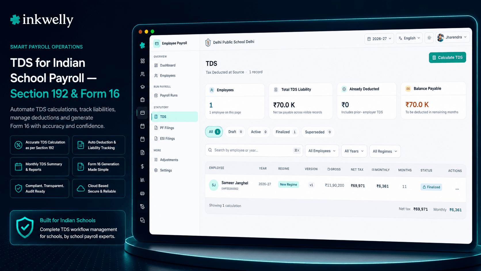Open the four-squares grid icon in the dark icon rail
The image size is (481, 271).
tap(142, 61)
